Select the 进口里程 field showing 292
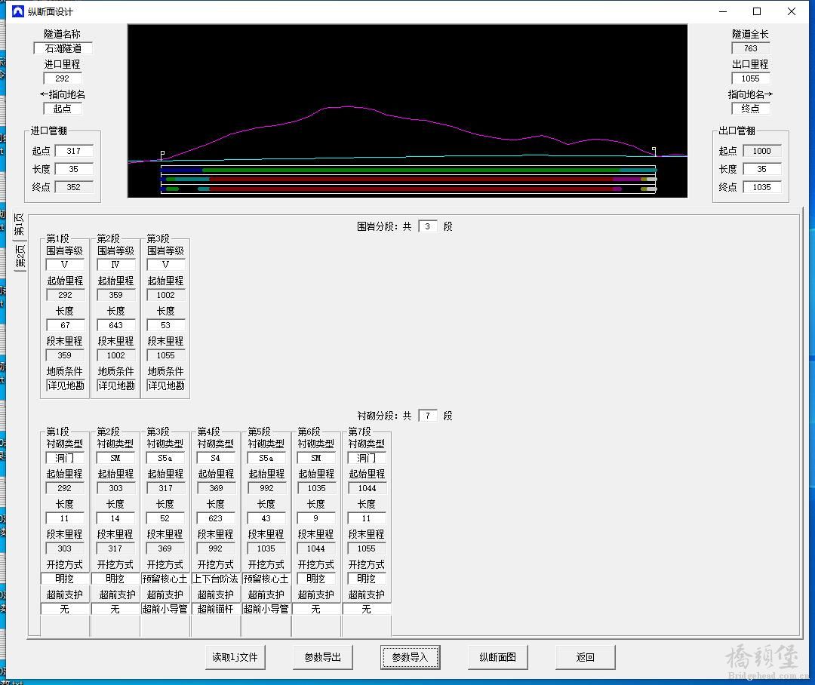The width and height of the screenshot is (815, 685). pyautogui.click(x=63, y=78)
